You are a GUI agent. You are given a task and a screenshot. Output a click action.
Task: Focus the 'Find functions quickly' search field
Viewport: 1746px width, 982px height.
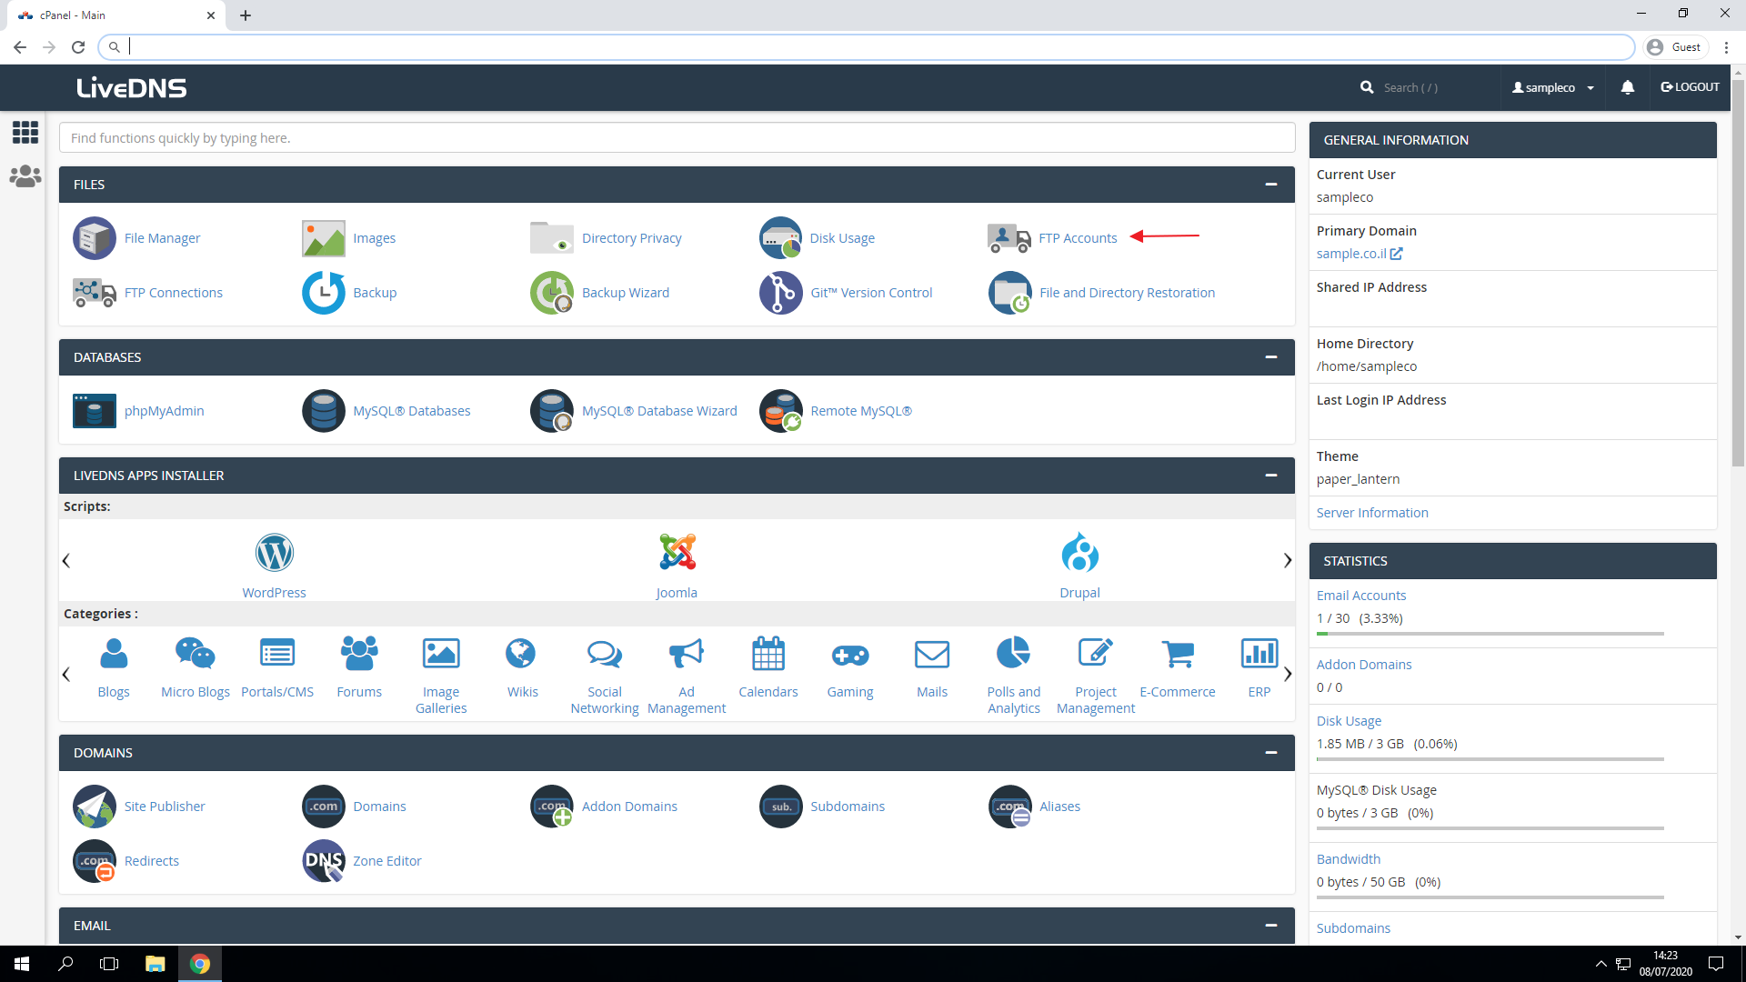tap(677, 138)
